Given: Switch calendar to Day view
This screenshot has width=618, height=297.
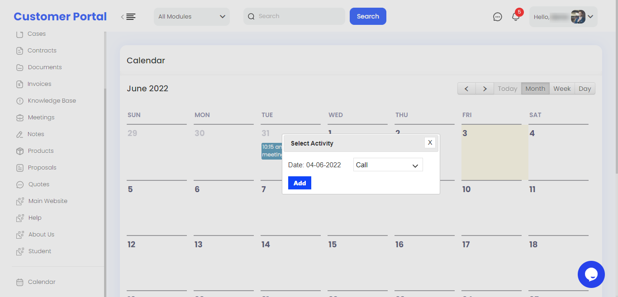Looking at the screenshot, I should (x=585, y=89).
